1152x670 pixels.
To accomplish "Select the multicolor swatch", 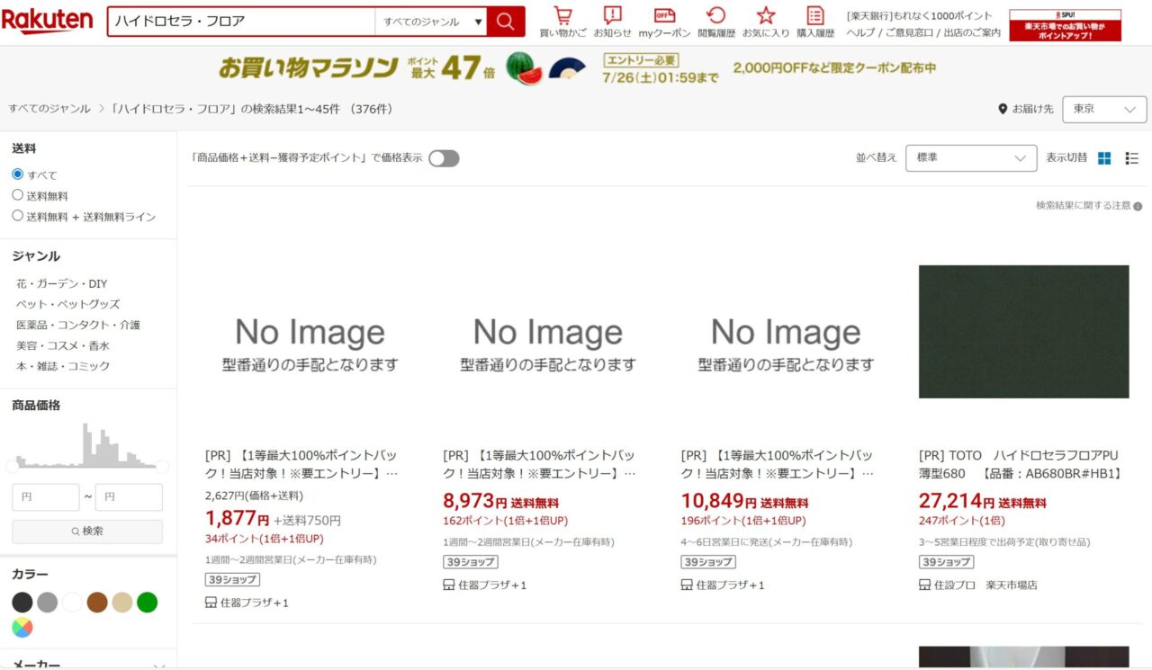I will click(x=22, y=627).
